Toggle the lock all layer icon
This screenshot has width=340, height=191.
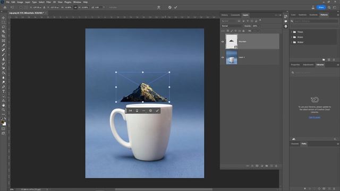(x=243, y=31)
